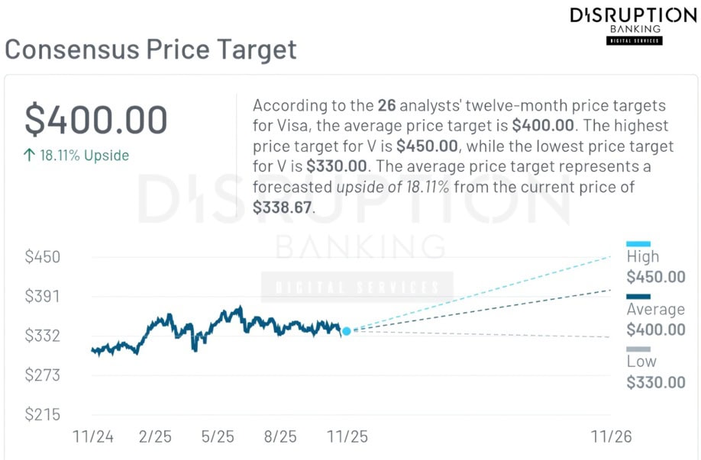Click the dark blue Average legend swatch
This screenshot has height=460, width=701.
pos(638,297)
